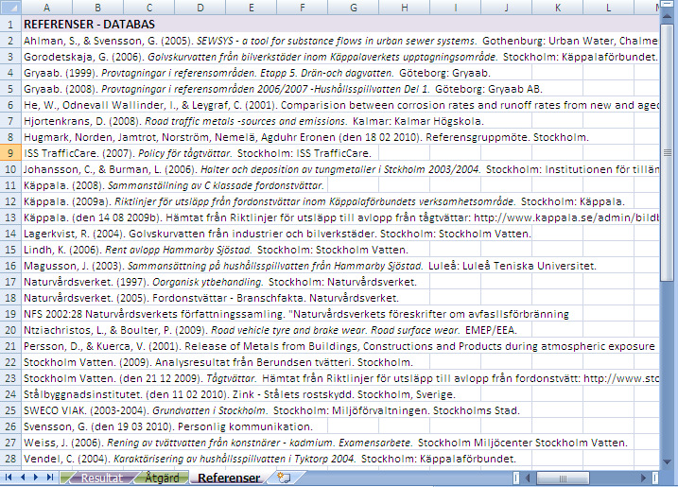The image size is (678, 487).
Task: Click the horizontal scrollbar thumb
Action: [563, 478]
